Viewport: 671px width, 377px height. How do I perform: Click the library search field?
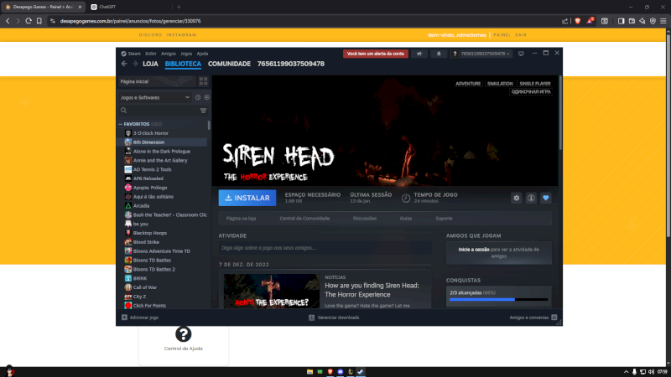coord(159,111)
